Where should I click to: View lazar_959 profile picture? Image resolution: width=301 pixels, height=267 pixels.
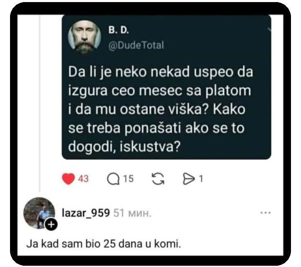click(x=39, y=213)
